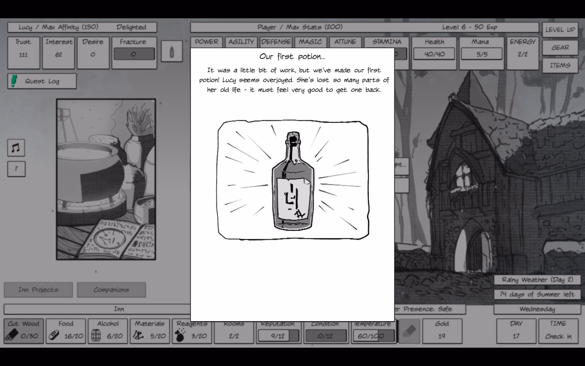Viewport: 585px width, 366px height.
Task: Click the Delighted mood text
Action: click(131, 27)
